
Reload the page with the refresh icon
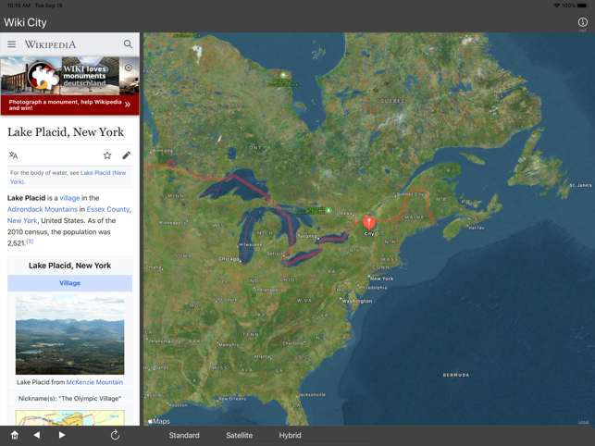[x=115, y=435]
